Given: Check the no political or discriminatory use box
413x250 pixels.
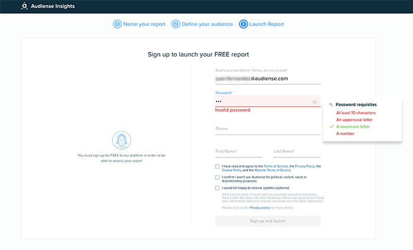Looking at the screenshot, I should (218, 177).
